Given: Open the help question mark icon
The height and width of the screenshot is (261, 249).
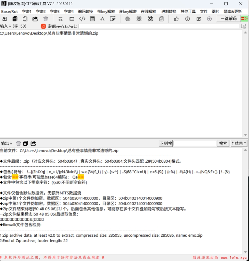Looking at the screenshot, I should (188, 19).
